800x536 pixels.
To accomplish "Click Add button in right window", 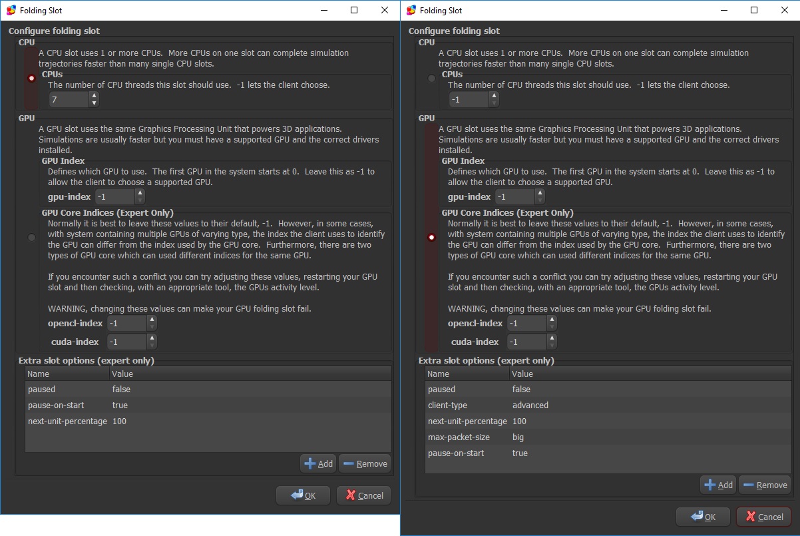I will (x=718, y=485).
